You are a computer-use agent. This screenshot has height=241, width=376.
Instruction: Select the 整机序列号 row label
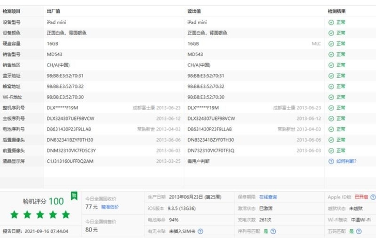click(13, 108)
